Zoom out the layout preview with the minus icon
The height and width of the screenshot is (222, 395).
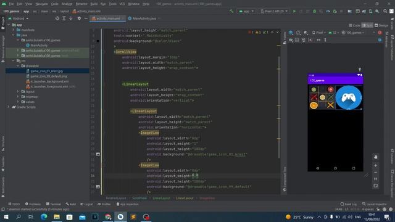click(376, 173)
